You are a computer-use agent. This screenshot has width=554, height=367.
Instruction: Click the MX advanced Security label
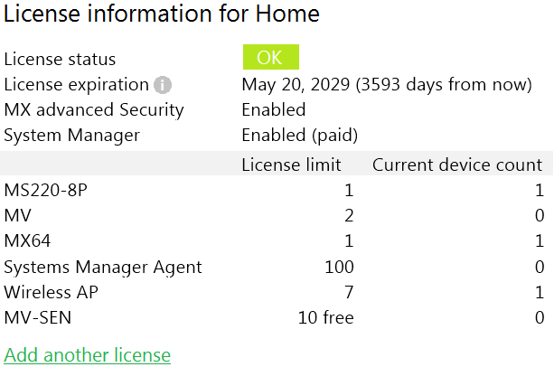click(94, 110)
